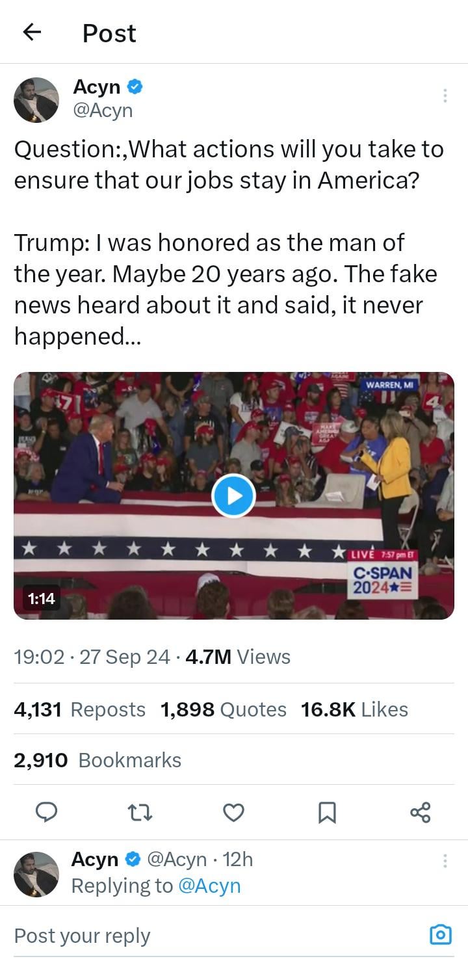Image resolution: width=468 pixels, height=963 pixels.
Task: View the 4,131 Reposts list
Action: [x=80, y=709]
